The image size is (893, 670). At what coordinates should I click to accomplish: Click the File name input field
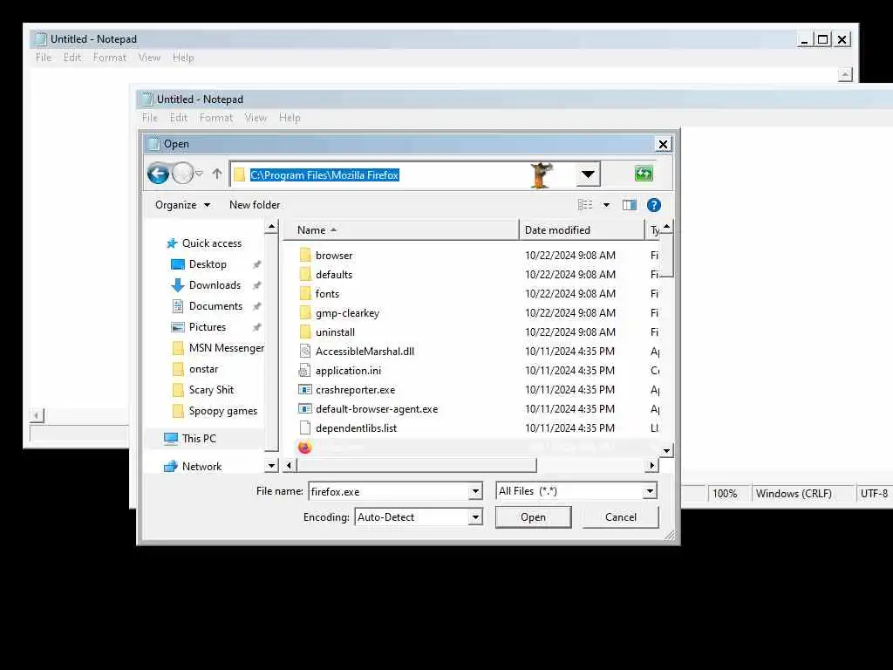pyautogui.click(x=390, y=491)
